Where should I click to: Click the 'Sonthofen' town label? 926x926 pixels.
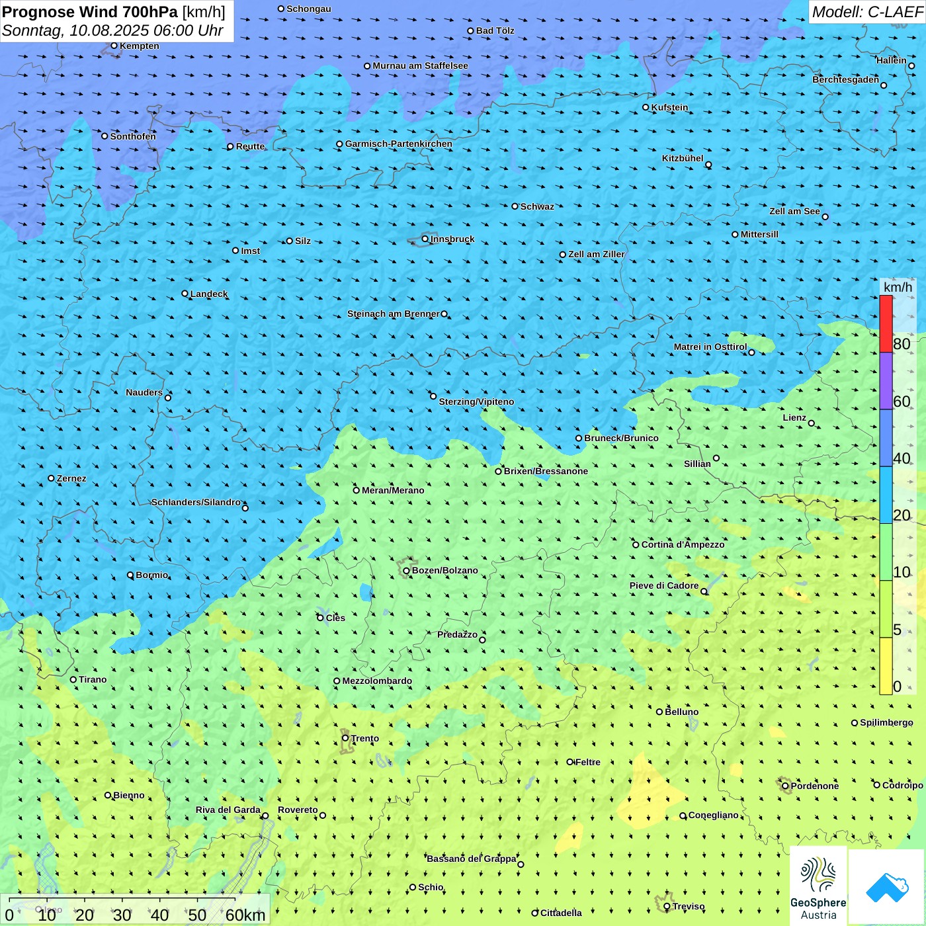[133, 136]
